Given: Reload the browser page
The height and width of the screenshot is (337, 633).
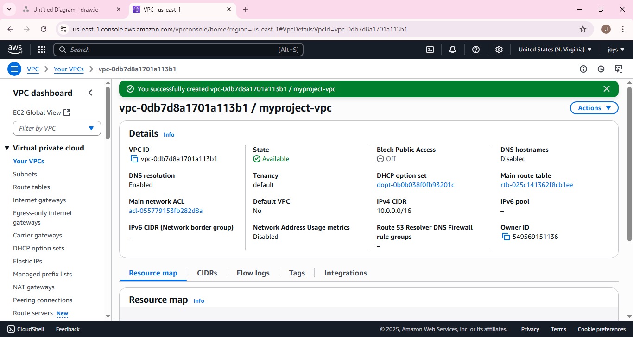Looking at the screenshot, I should [x=44, y=29].
